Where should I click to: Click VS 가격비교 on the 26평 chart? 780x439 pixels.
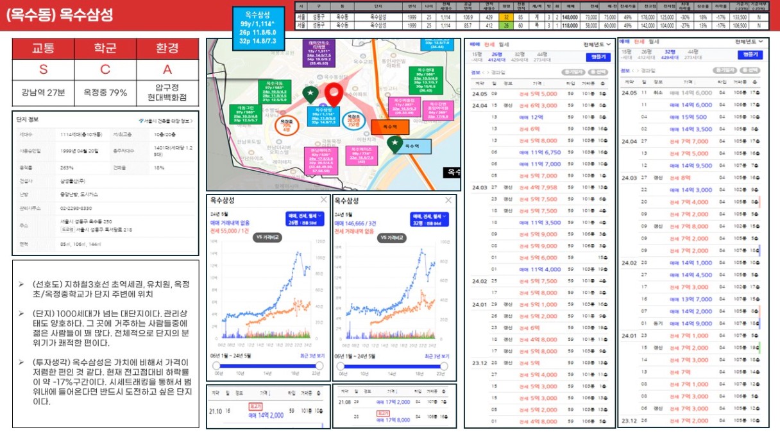pos(269,237)
